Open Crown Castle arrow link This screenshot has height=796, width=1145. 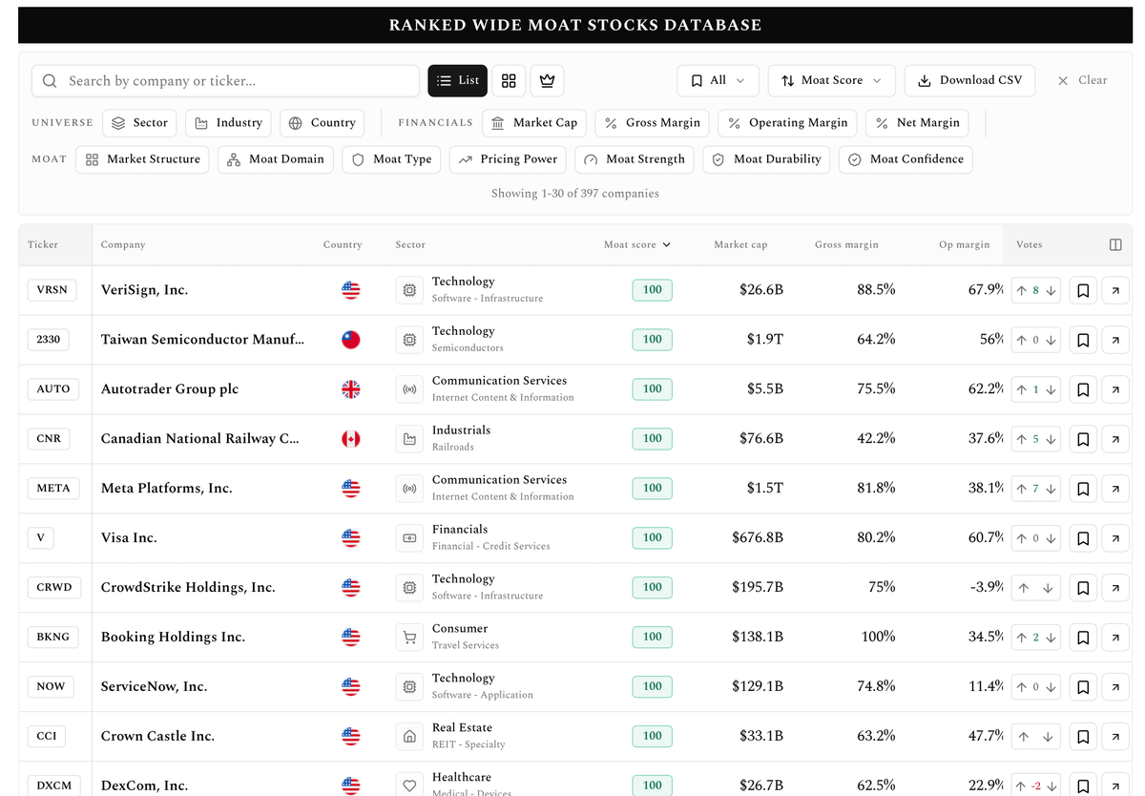tap(1115, 737)
